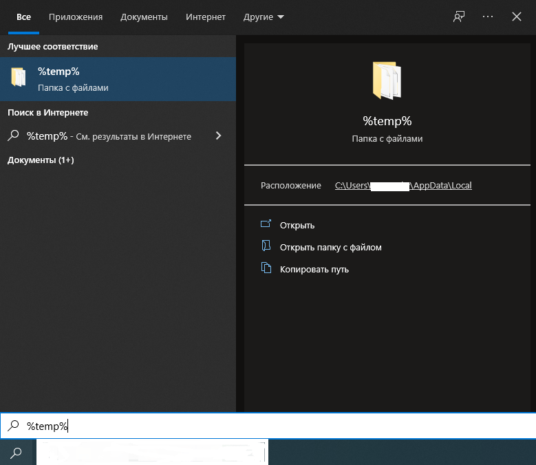Open the feedback person icon
Viewport: 536px width, 465px height.
click(x=459, y=17)
